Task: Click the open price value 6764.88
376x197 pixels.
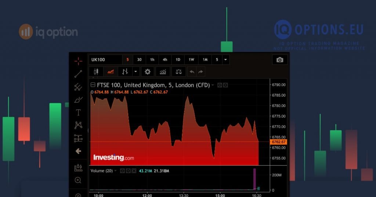Action: pyautogui.click(x=101, y=92)
